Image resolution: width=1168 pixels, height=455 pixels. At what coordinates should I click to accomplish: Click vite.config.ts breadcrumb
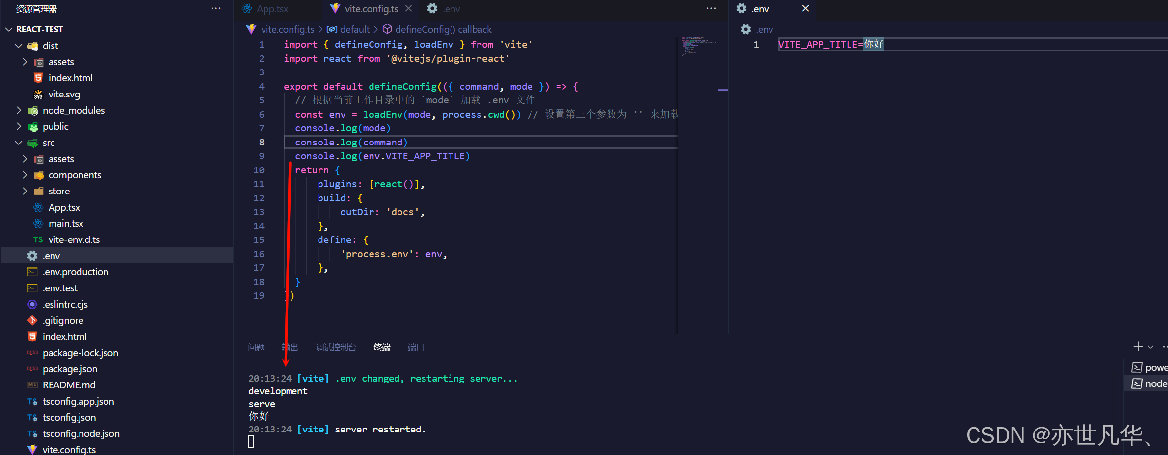pyautogui.click(x=287, y=29)
